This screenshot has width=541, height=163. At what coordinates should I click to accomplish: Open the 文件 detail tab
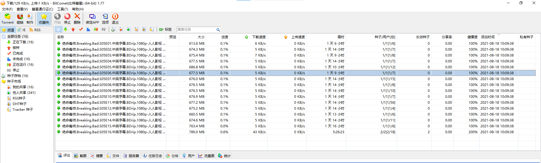113,156
